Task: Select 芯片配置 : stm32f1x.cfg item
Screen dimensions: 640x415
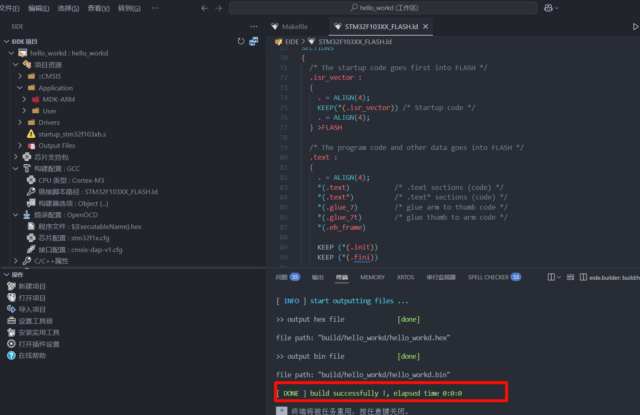Action: (74, 238)
